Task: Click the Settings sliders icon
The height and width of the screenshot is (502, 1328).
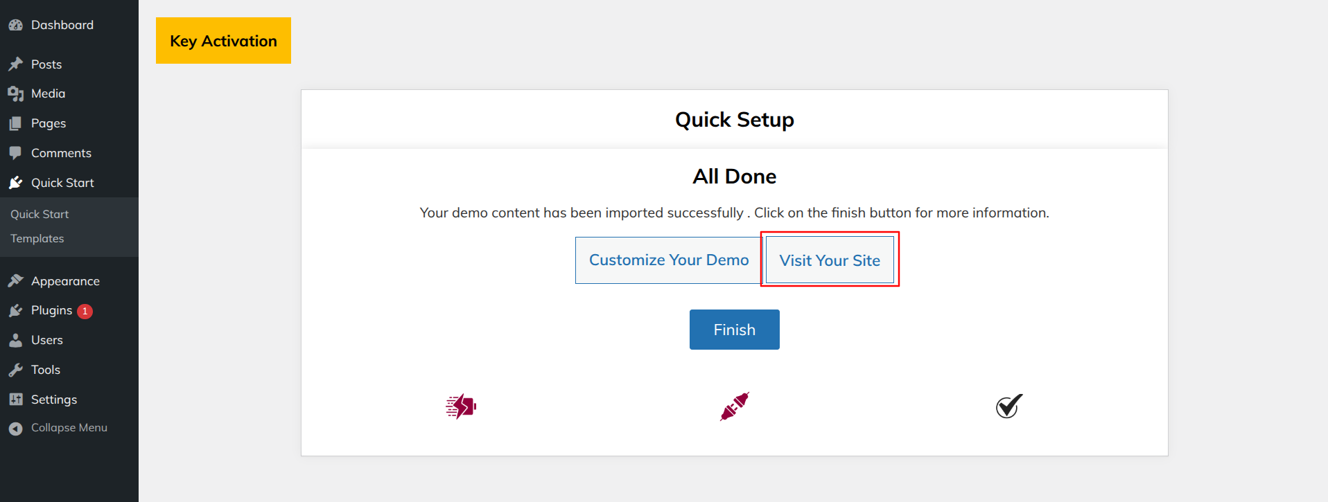Action: (x=16, y=400)
